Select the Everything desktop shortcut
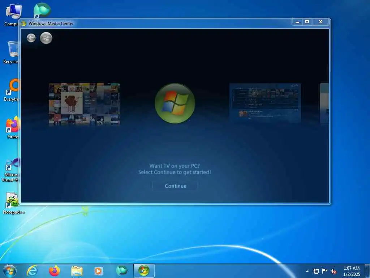 tap(11, 90)
